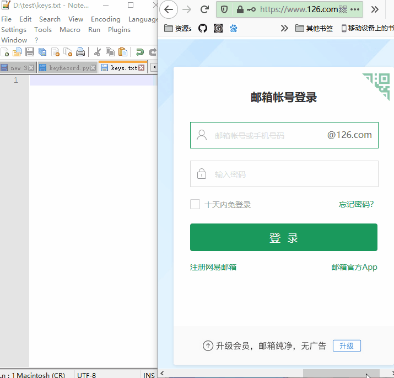Click the Undo green arrow icon

[139, 52]
